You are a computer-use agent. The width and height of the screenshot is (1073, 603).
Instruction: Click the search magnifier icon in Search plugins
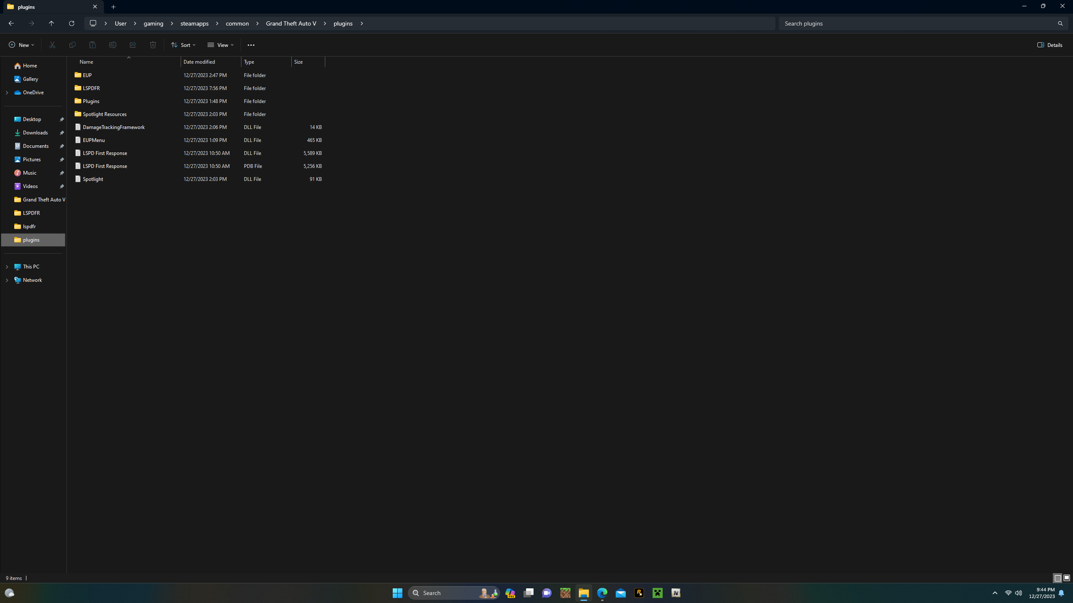click(x=1060, y=23)
